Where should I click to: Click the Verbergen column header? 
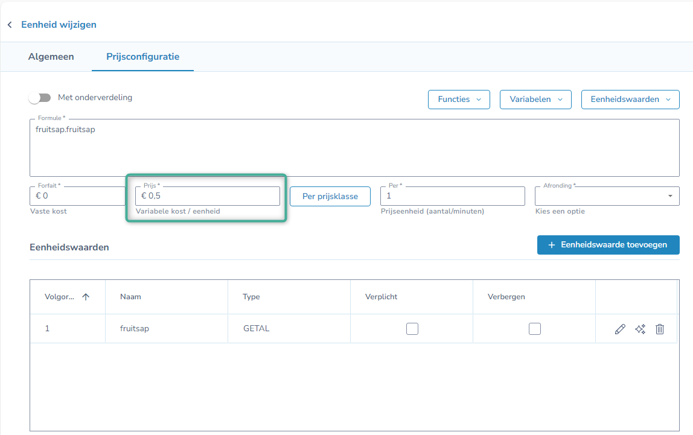click(x=534, y=297)
